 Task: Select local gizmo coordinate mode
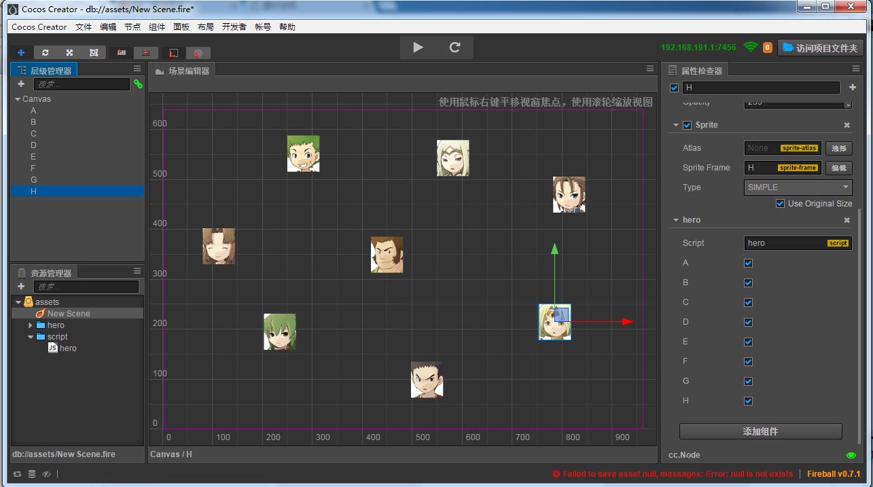coord(174,52)
